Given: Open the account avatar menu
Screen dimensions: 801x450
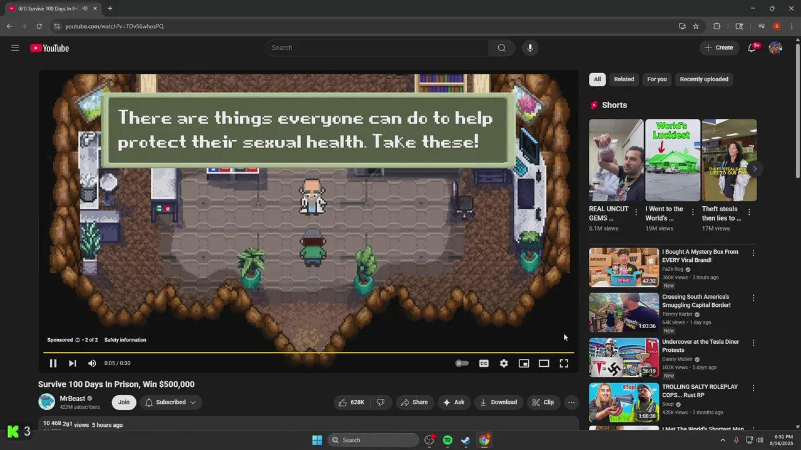Looking at the screenshot, I should tap(775, 48).
